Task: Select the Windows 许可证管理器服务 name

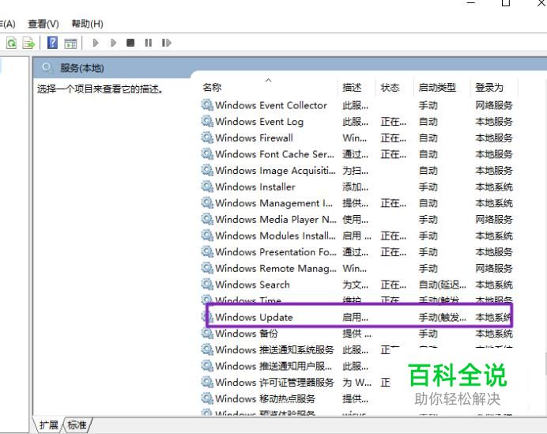Action: click(x=274, y=383)
